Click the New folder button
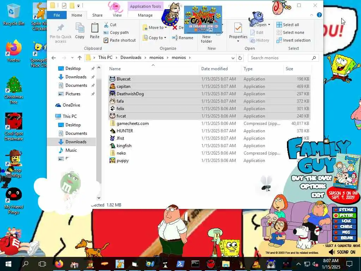 coord(206,39)
